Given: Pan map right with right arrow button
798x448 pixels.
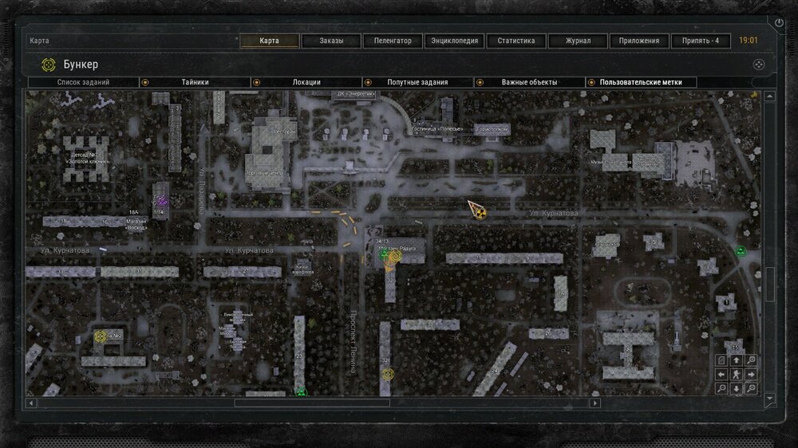Looking at the screenshot, I should pyautogui.click(x=751, y=375).
